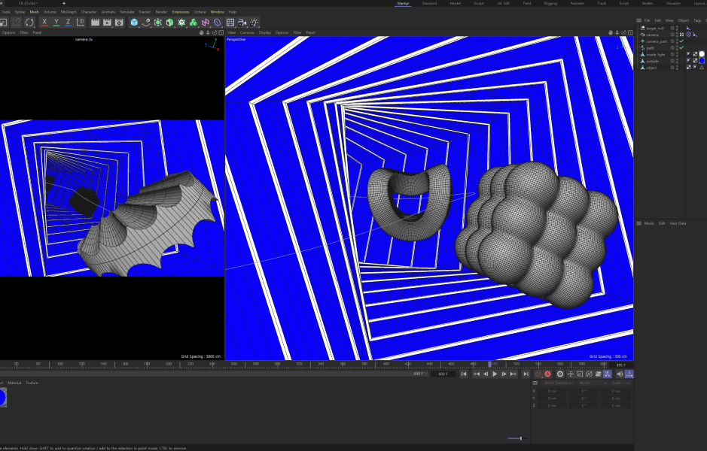This screenshot has width=707, height=451.
Task: Switch to the Animate layout tab
Action: (577, 3)
